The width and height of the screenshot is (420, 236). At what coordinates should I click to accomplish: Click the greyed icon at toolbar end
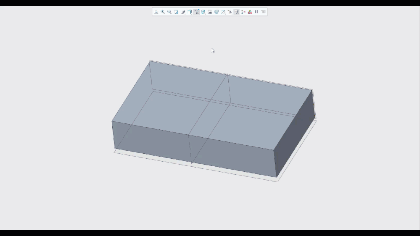click(x=263, y=12)
